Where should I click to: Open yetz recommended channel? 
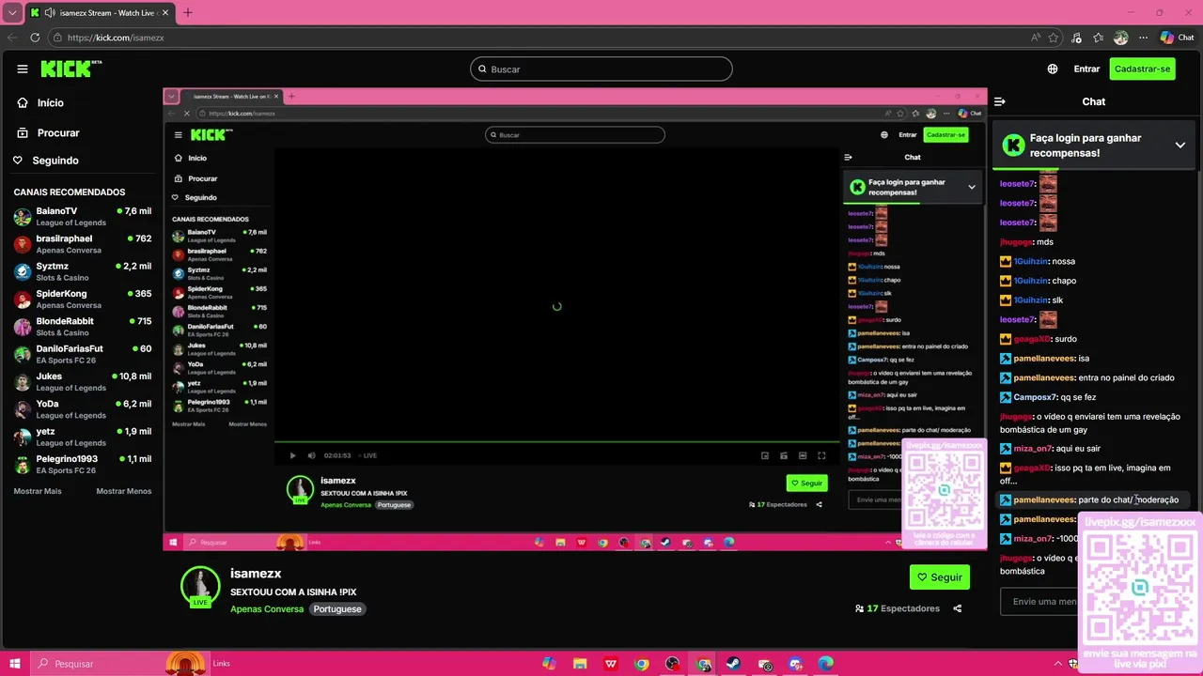pyautogui.click(x=83, y=437)
